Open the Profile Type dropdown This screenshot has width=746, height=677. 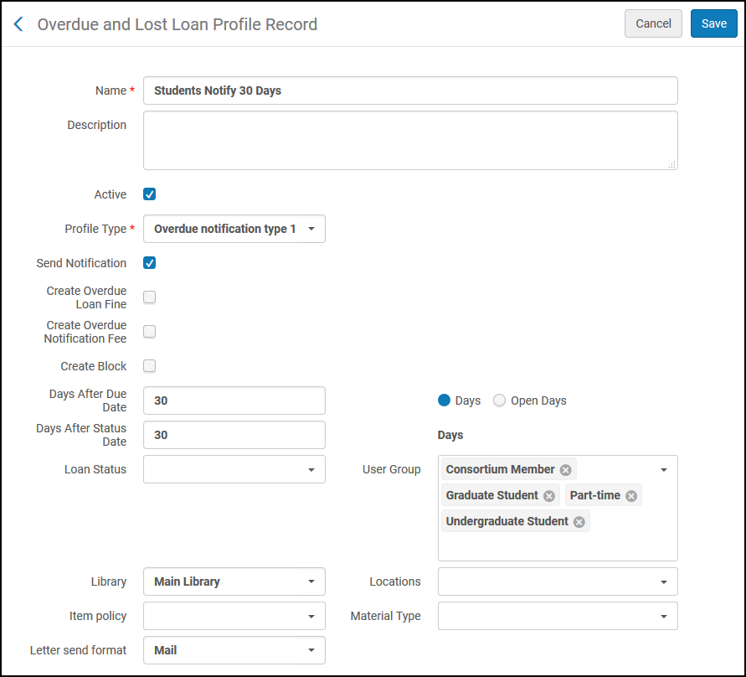pyautogui.click(x=234, y=229)
